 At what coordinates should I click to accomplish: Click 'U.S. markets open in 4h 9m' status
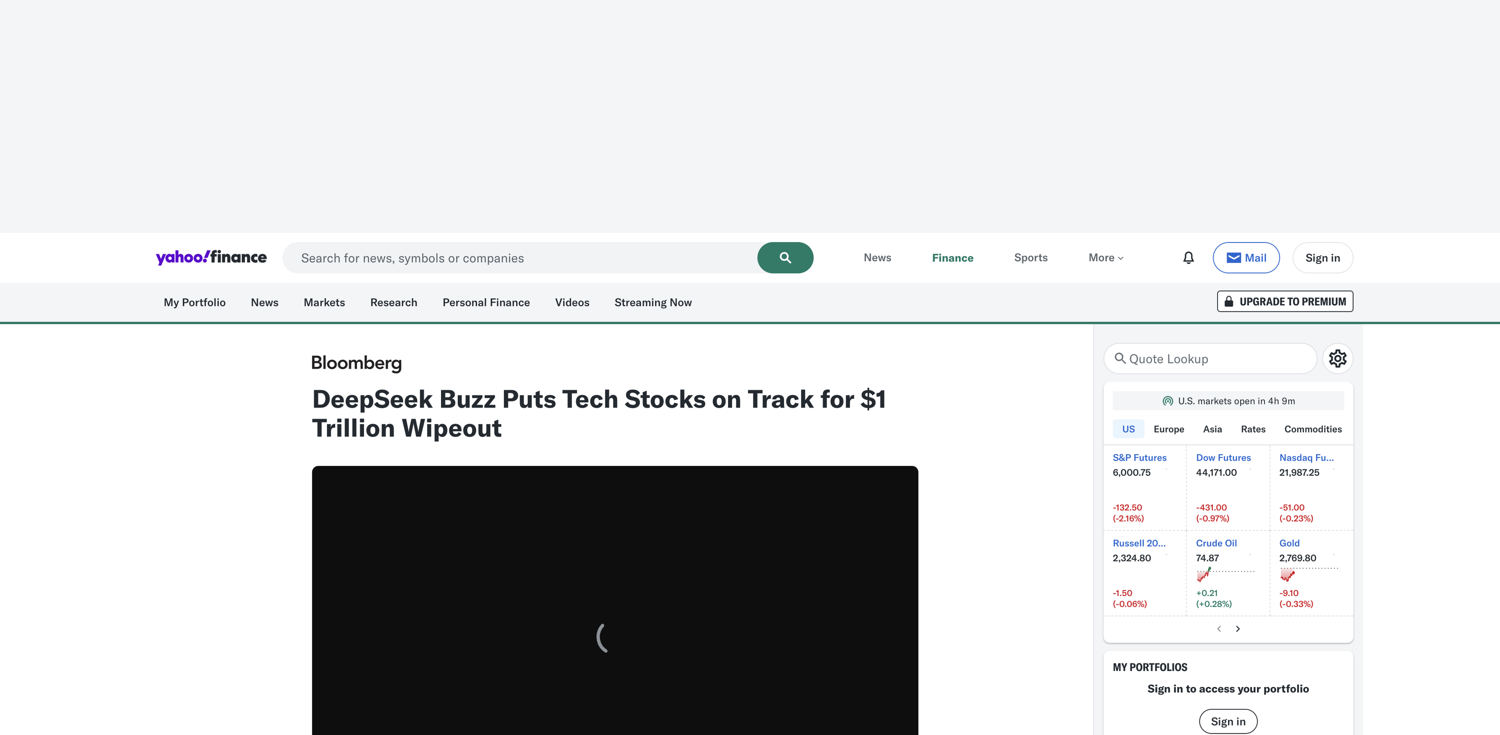(1228, 400)
